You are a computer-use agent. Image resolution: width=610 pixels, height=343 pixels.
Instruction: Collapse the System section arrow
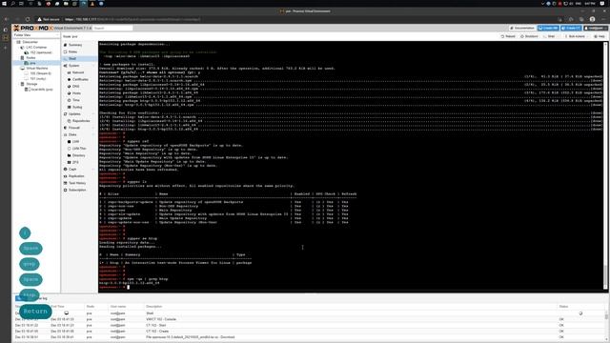[x=93, y=66]
